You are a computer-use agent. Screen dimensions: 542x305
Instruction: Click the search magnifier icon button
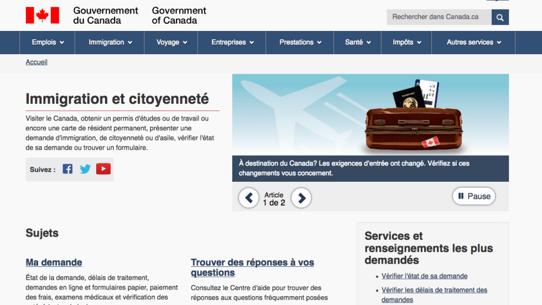pyautogui.click(x=500, y=17)
